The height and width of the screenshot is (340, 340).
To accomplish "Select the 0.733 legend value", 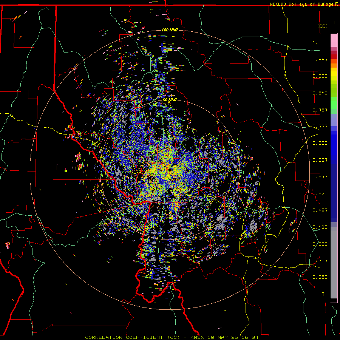I will [x=320, y=127].
